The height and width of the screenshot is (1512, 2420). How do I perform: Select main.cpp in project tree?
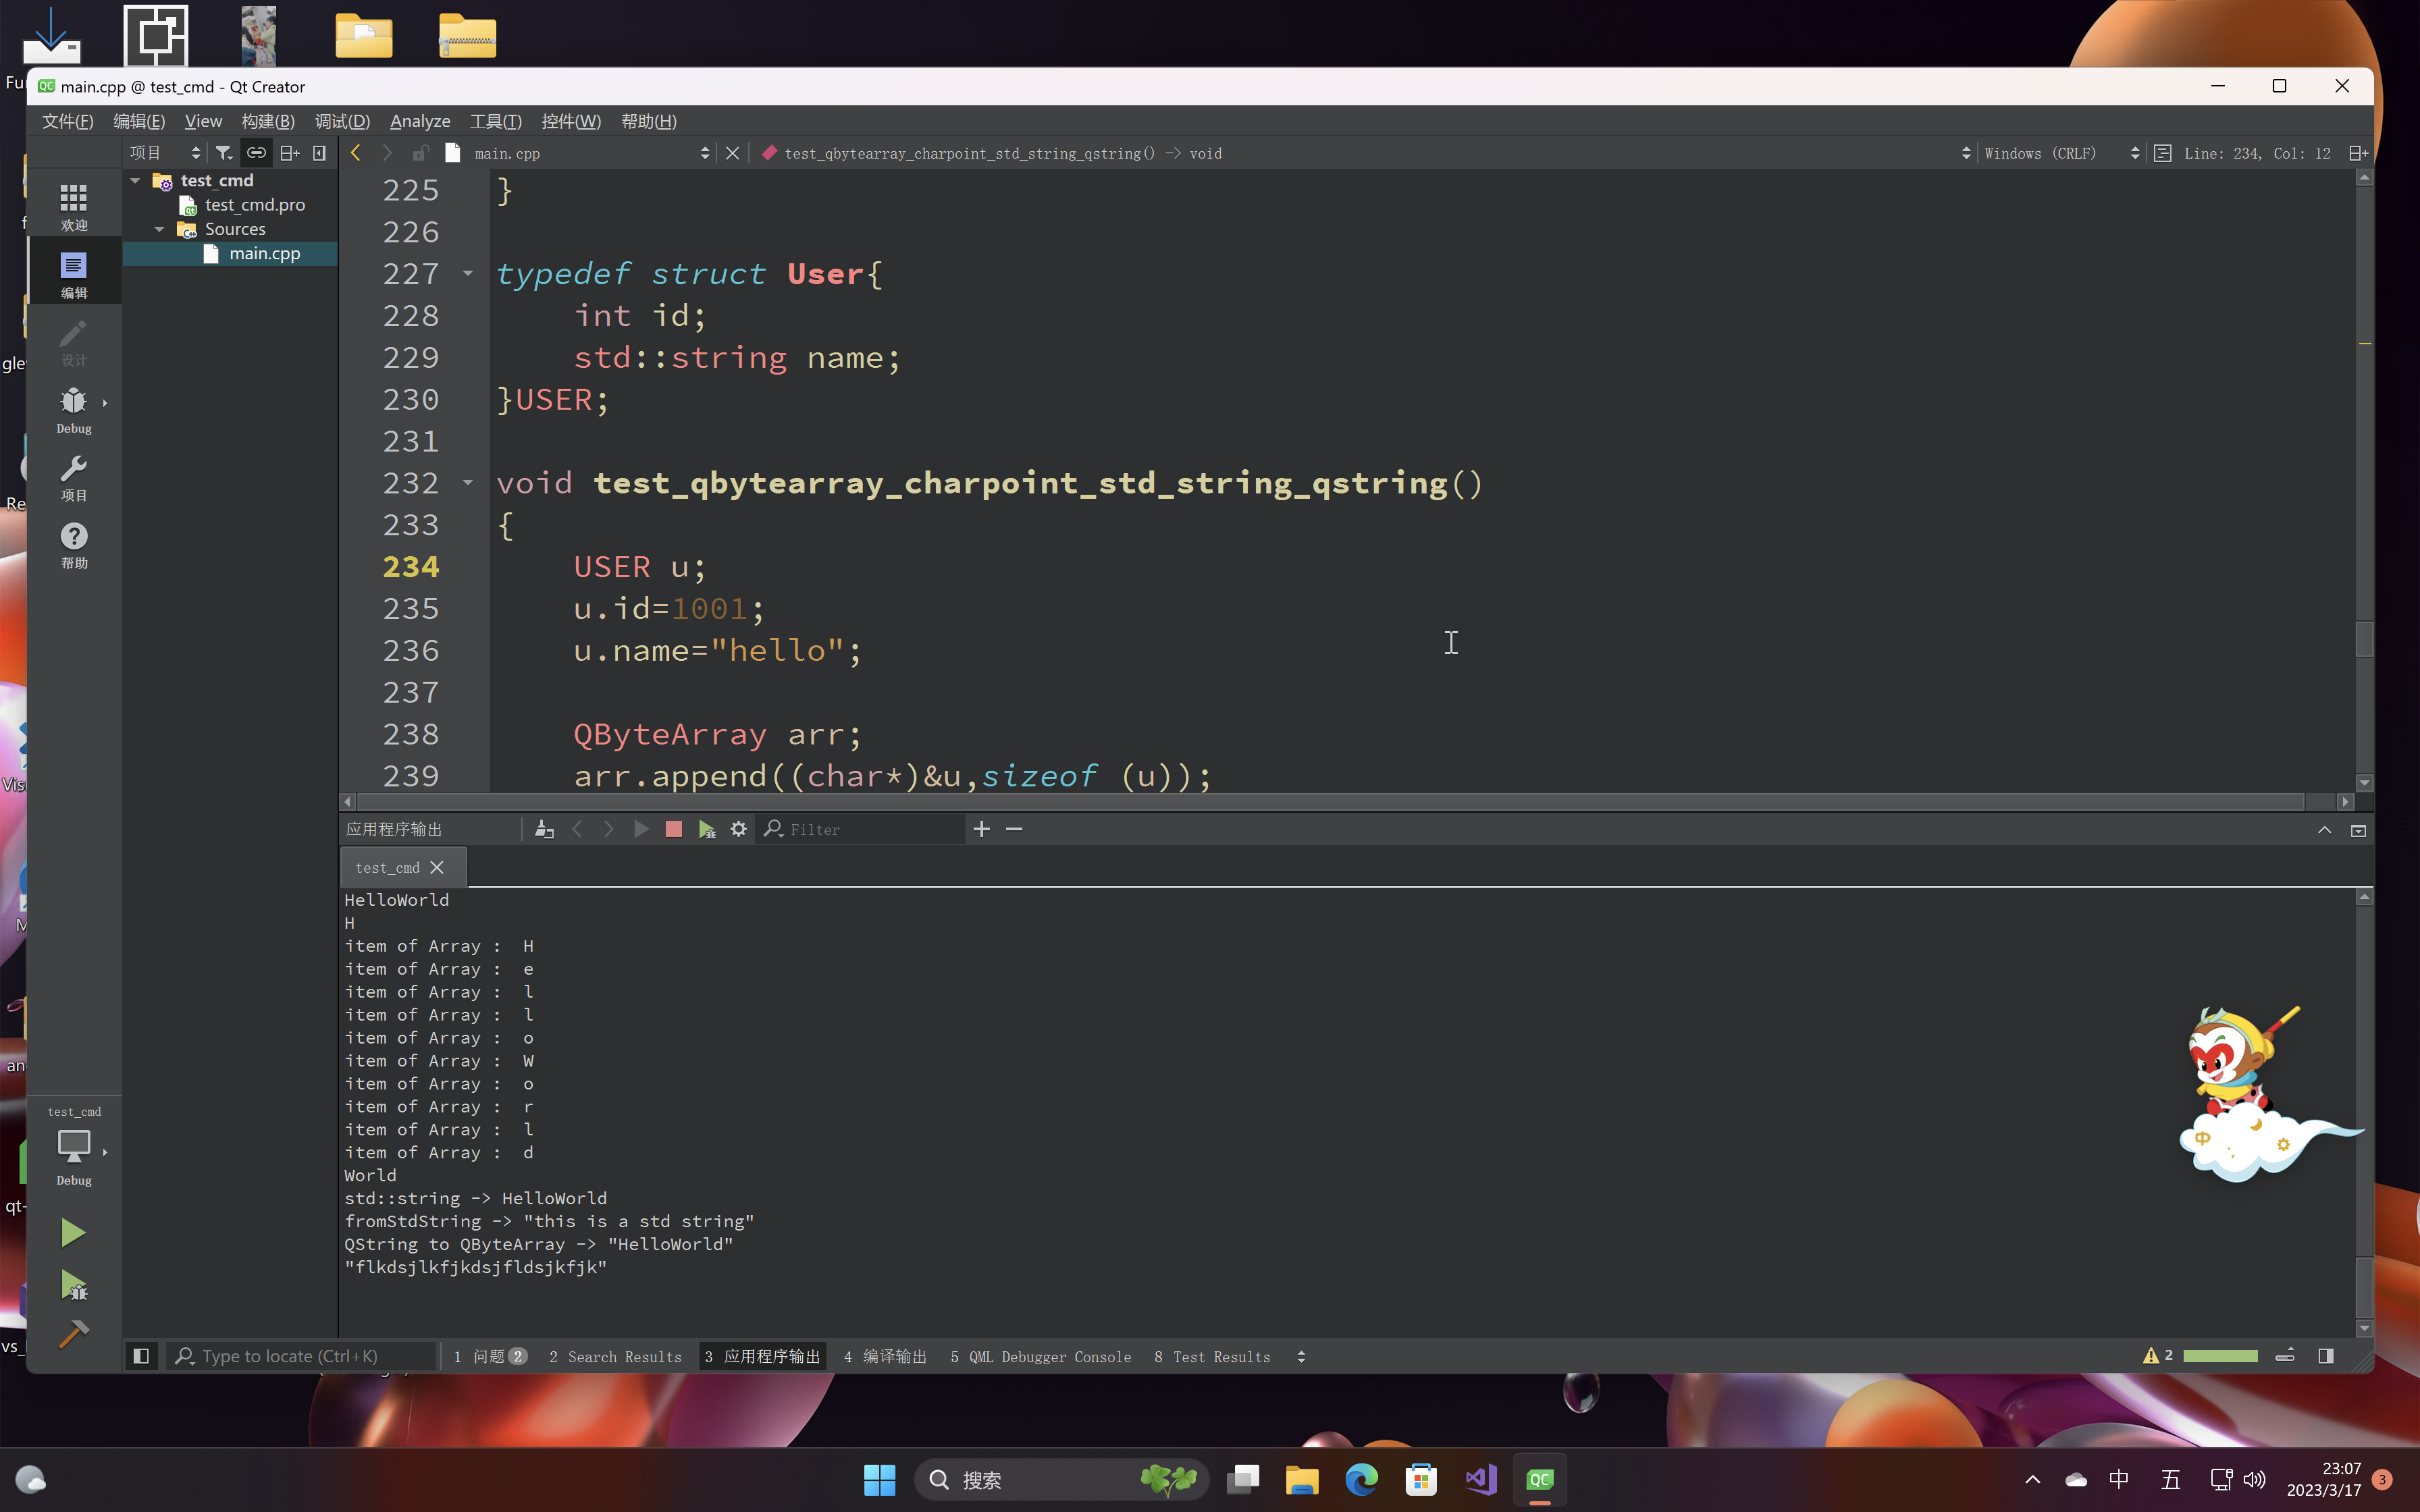[265, 253]
